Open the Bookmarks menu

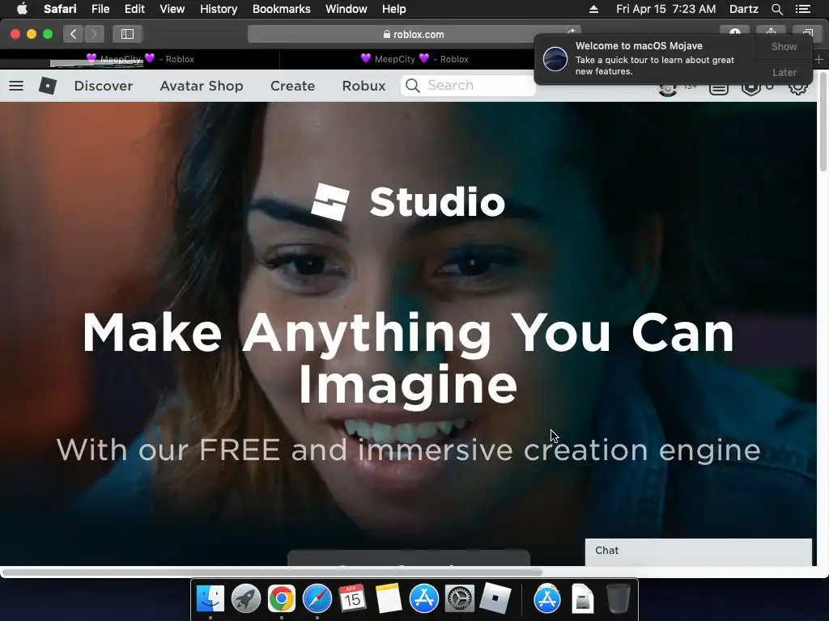(x=281, y=9)
